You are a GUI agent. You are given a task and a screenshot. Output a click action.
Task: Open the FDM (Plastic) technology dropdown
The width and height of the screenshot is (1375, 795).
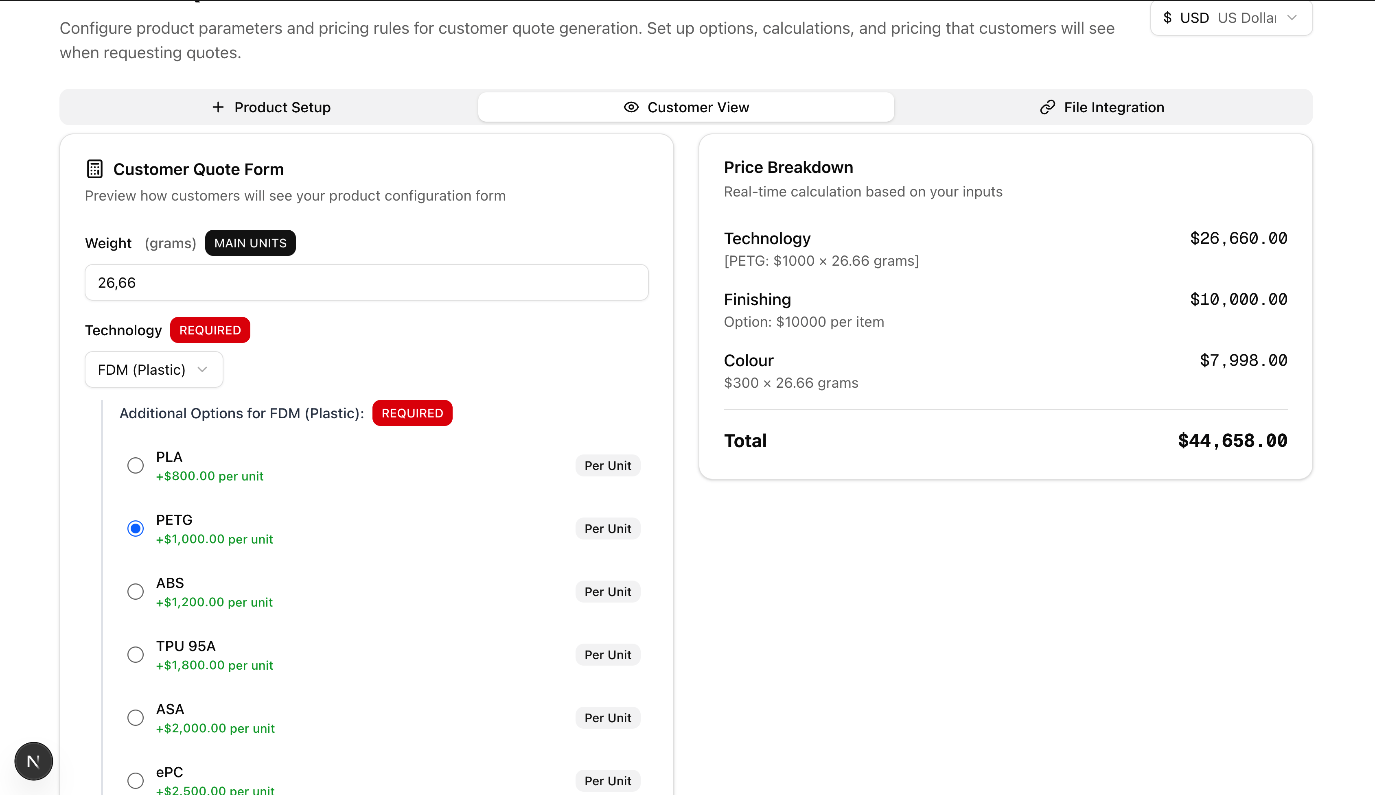[153, 370]
